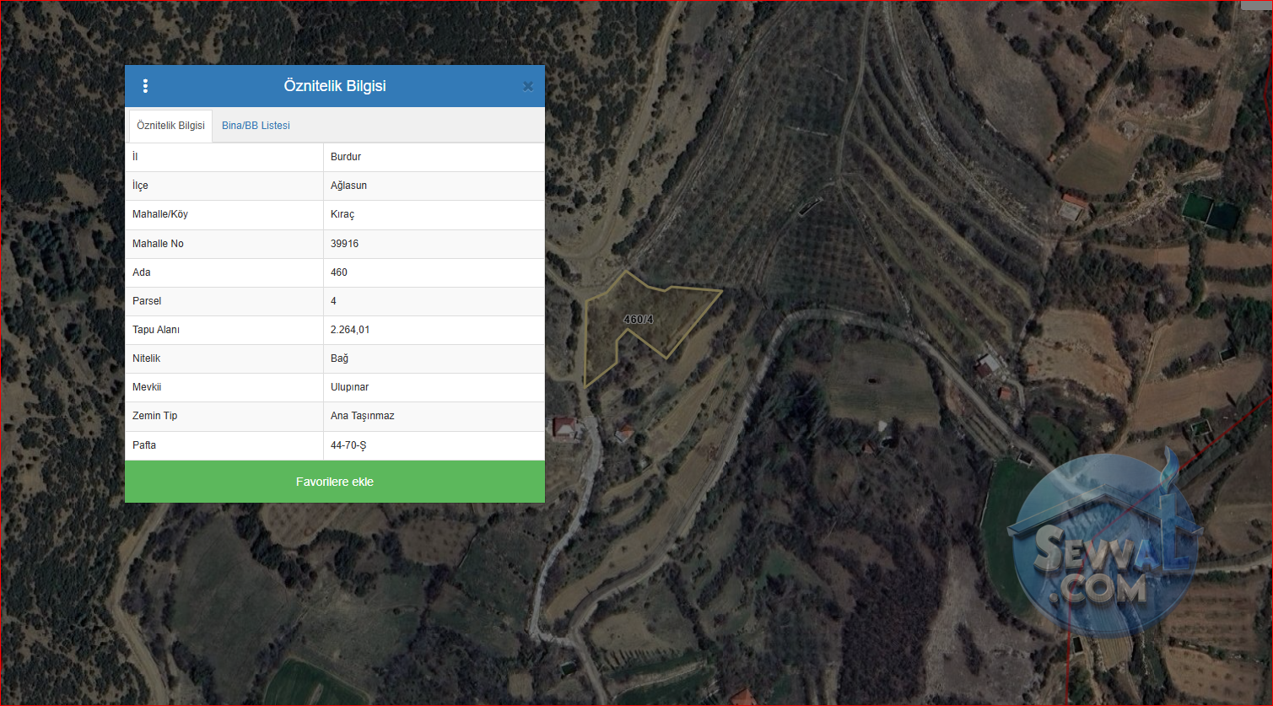The width and height of the screenshot is (1273, 706).
Task: Close the Öznitelik Bilgisi panel
Action: point(528,86)
